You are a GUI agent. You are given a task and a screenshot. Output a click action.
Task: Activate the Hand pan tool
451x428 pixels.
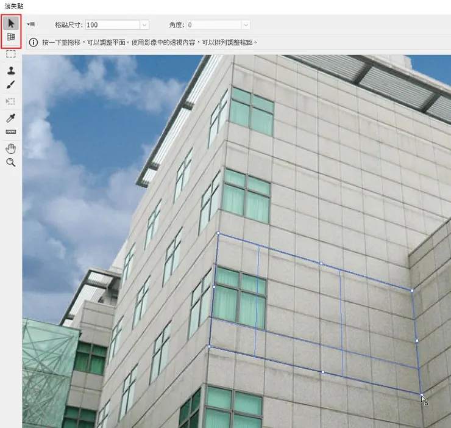pos(11,149)
